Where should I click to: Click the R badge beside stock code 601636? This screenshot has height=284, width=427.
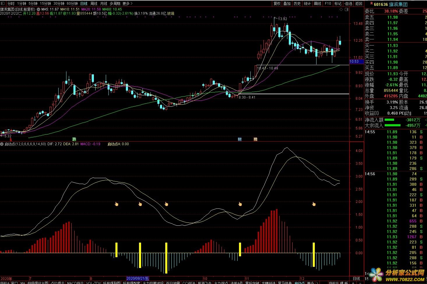[x=372, y=3]
